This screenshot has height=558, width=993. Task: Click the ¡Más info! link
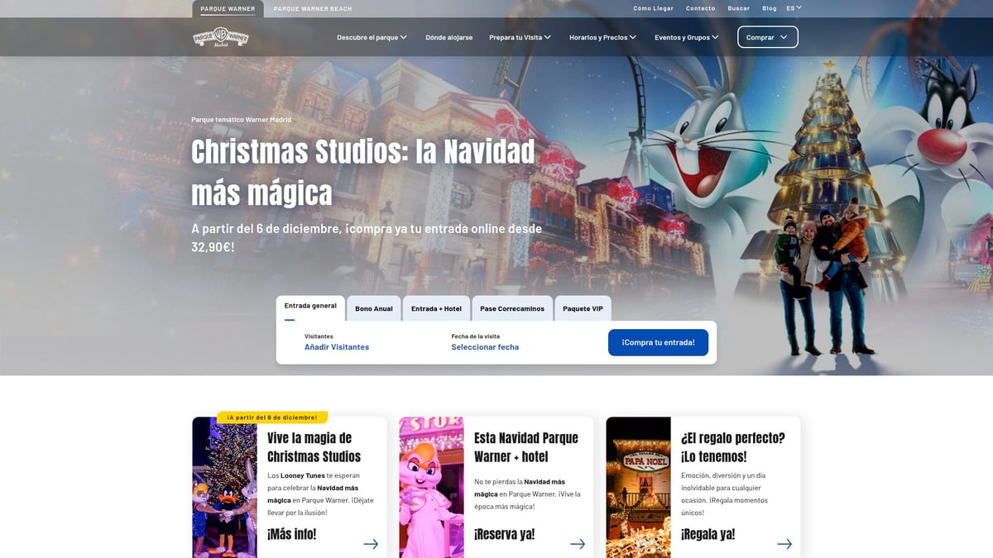pyautogui.click(x=291, y=534)
